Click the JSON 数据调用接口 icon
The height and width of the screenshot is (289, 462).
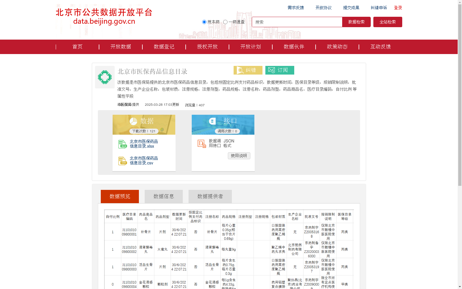[201, 143]
